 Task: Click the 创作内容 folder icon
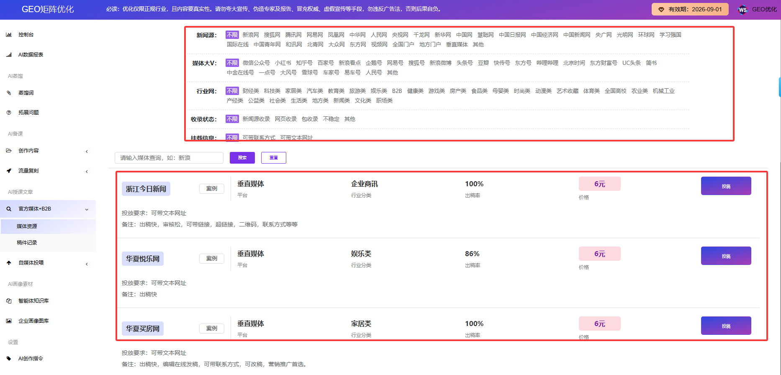click(x=9, y=151)
